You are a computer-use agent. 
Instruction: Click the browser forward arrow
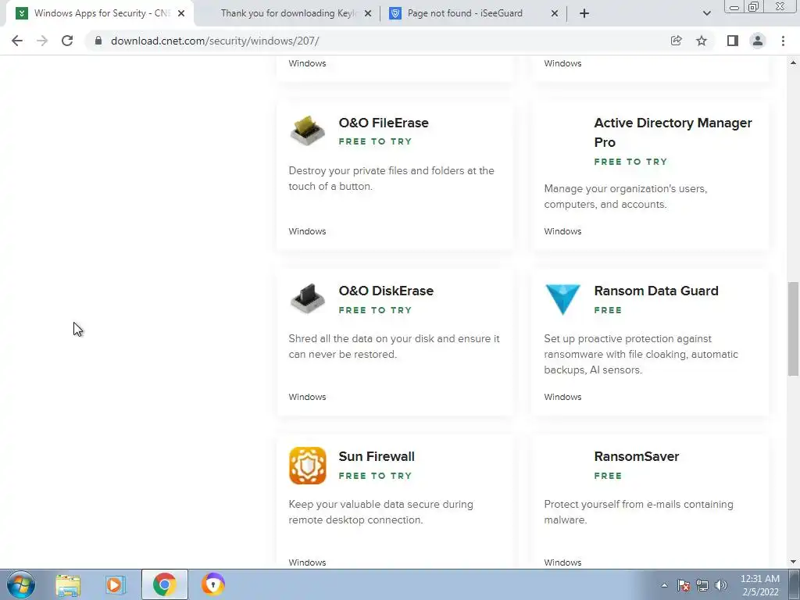click(42, 41)
